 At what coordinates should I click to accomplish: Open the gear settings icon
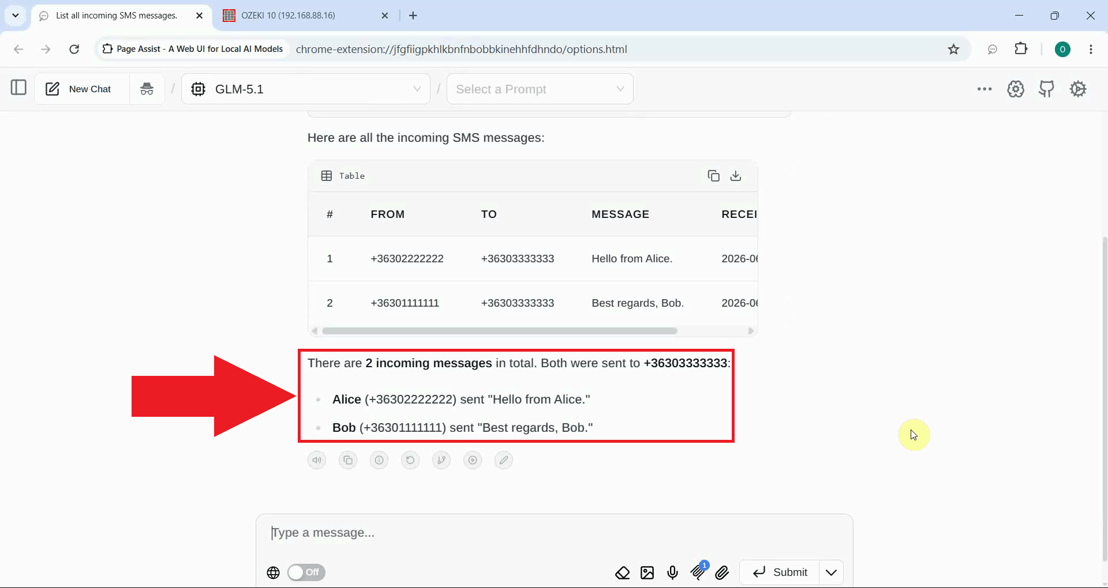point(1078,89)
